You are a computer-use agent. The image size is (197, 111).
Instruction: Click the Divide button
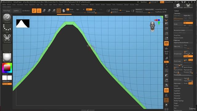point(178,24)
